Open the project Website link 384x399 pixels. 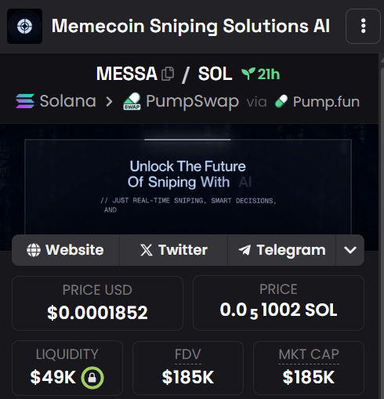66,250
